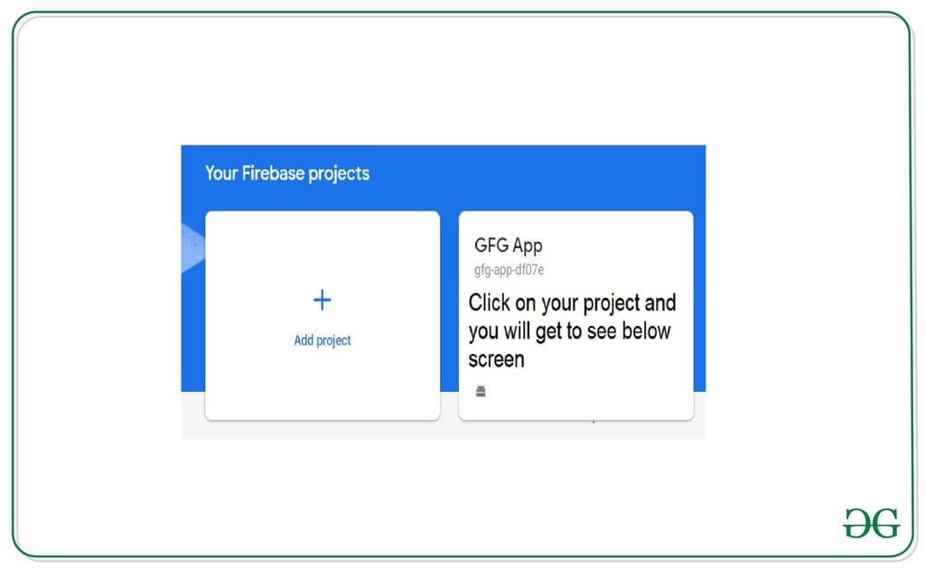The width and height of the screenshot is (925, 569).
Task: Click the line "you will get to see below"
Action: tap(569, 331)
